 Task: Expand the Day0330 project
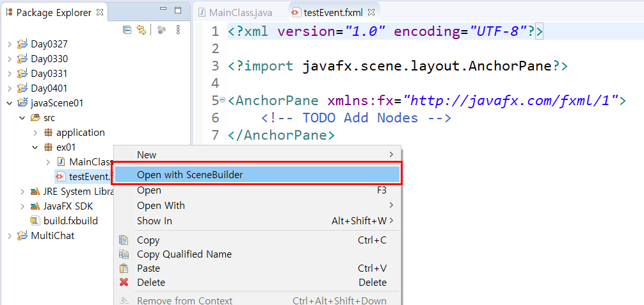[x=10, y=59]
